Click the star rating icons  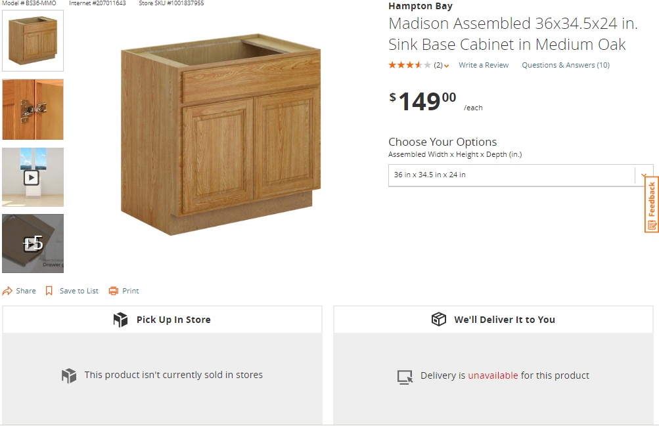coord(410,65)
